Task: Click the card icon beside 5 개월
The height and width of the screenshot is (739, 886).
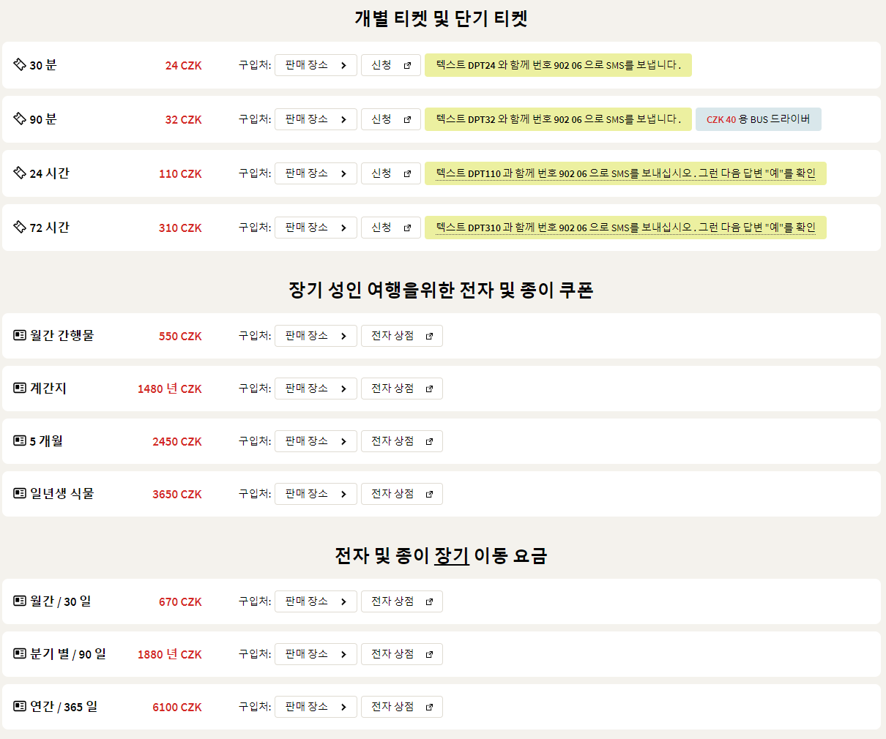Action: pyautogui.click(x=20, y=441)
